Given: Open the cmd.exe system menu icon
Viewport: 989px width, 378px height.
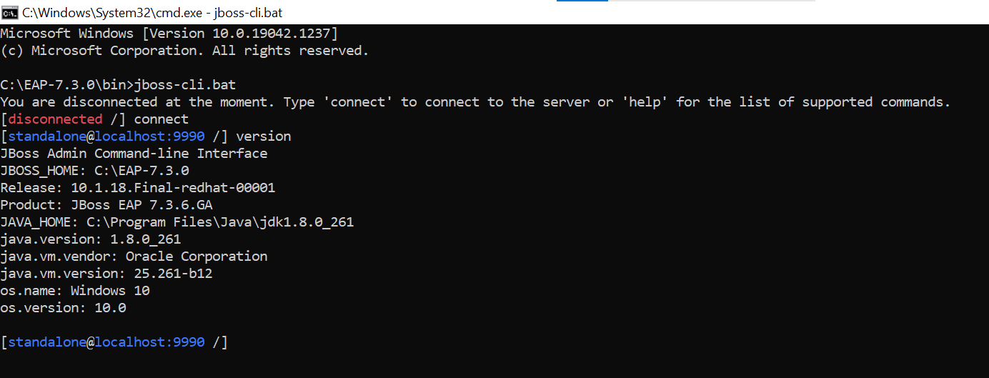Looking at the screenshot, I should coord(10,12).
